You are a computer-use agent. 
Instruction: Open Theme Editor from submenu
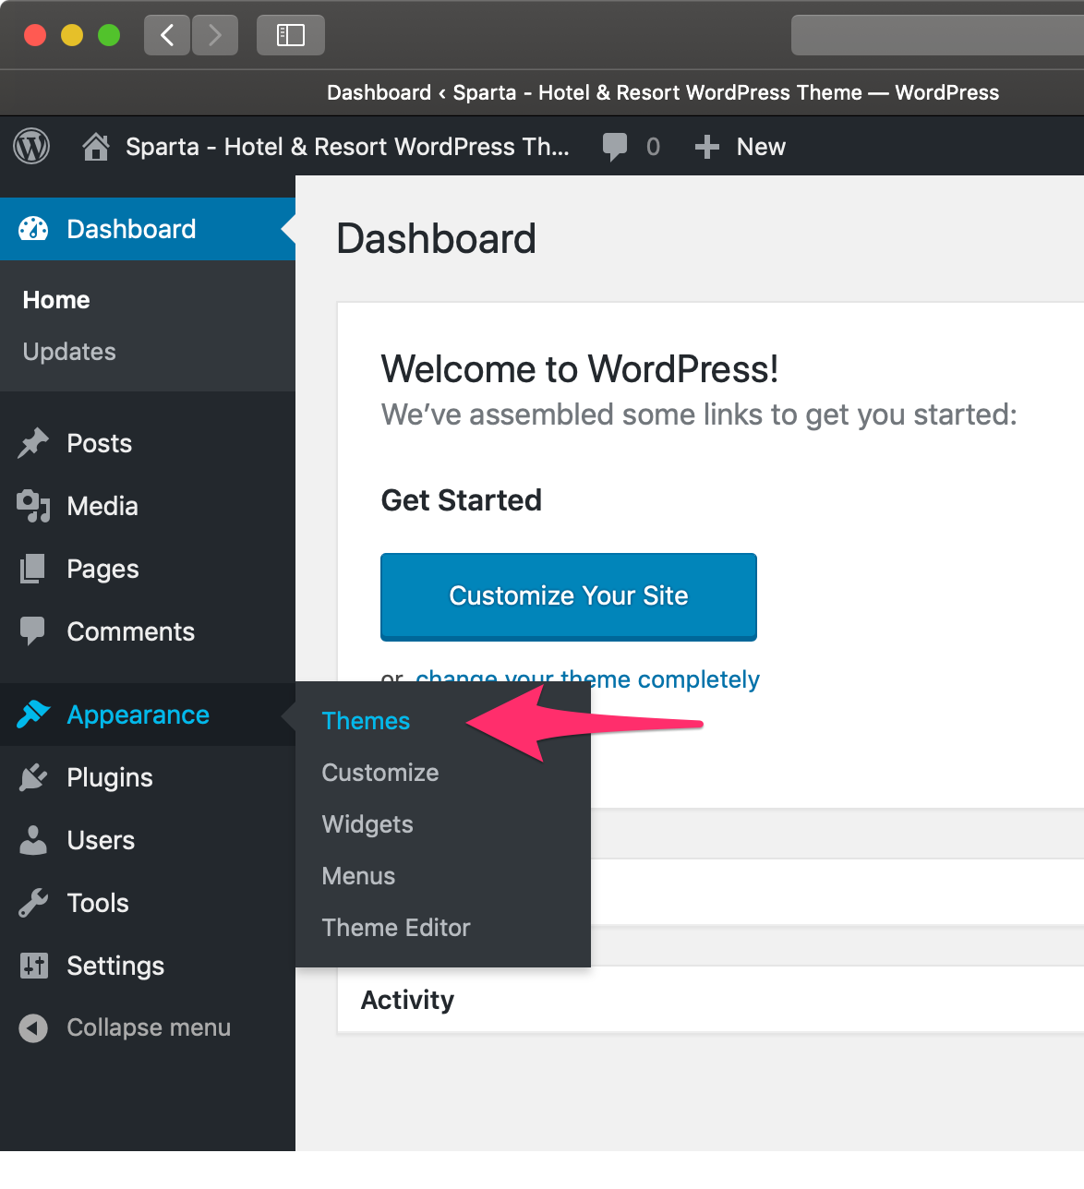point(396,928)
